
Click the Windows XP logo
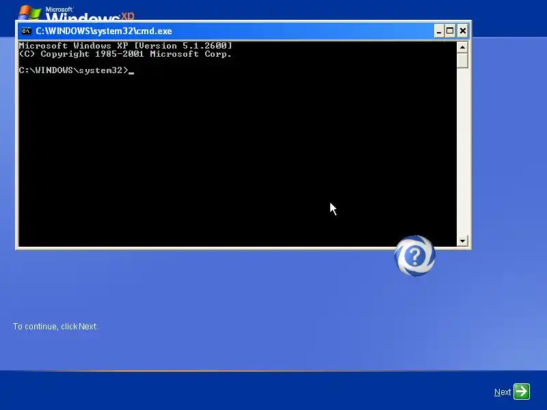[x=76, y=13]
